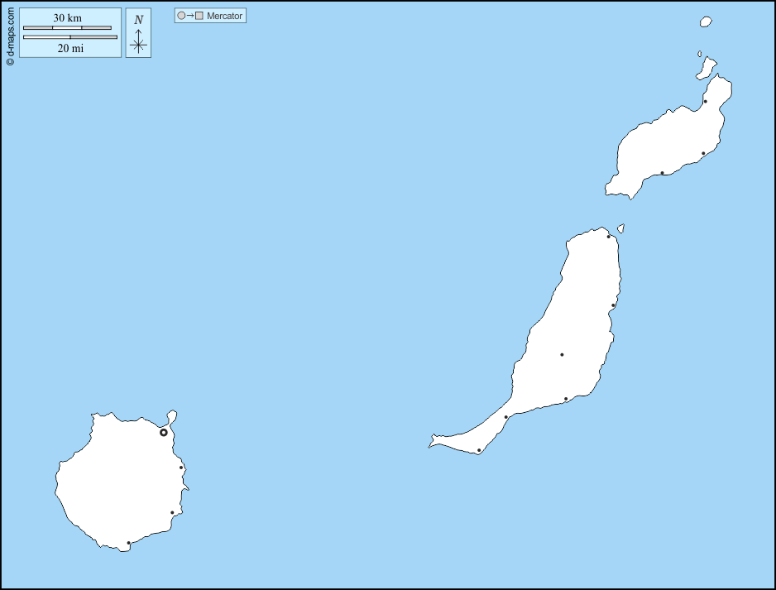Click the east coast dot on Fuerteventura
Viewport: 776px width, 590px height.
(613, 305)
